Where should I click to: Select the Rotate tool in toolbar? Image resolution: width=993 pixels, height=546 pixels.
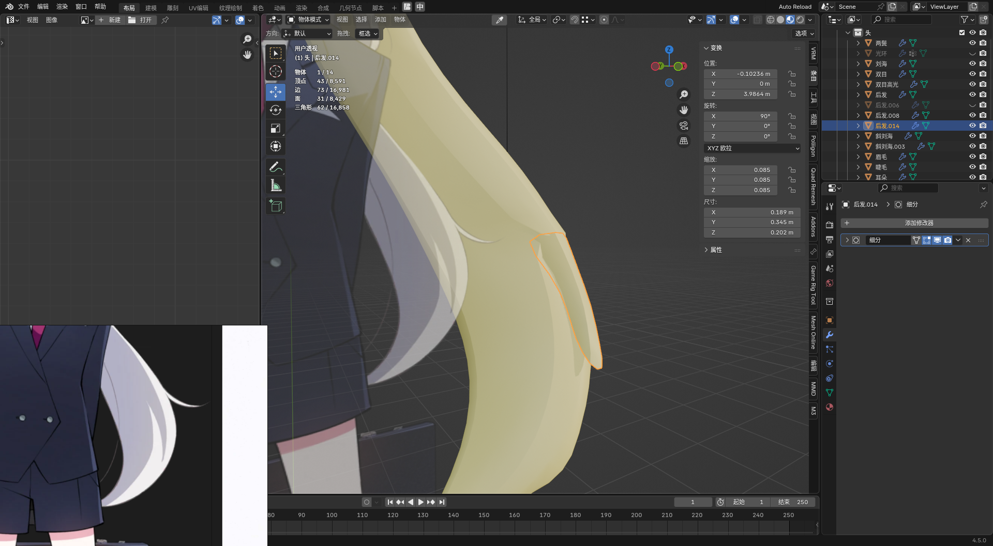275,110
